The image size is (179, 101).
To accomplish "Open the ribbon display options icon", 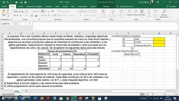I will click(158, 2).
